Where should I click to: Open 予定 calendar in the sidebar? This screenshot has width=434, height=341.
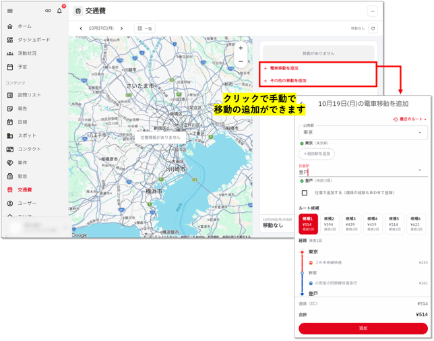pyautogui.click(x=17, y=67)
